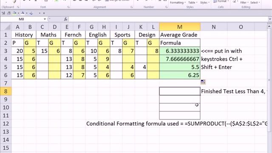Select the Average Grade cell
272x153 pixels.
tap(180, 35)
